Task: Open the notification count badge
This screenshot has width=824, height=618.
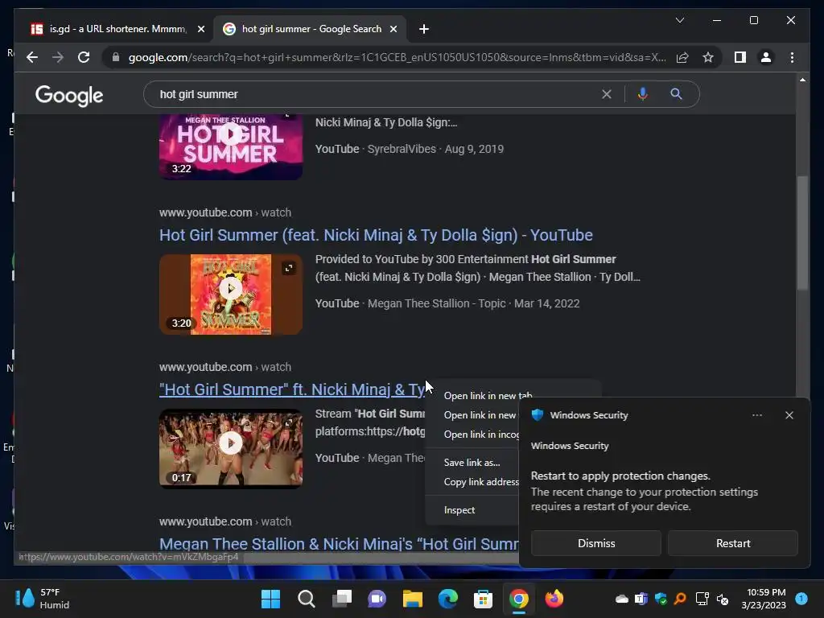Action: point(801,598)
